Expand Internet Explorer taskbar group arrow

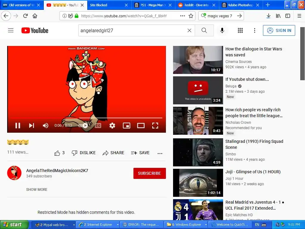(x=117, y=225)
